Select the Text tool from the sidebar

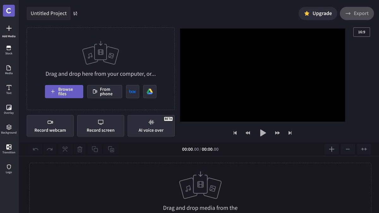point(9,89)
